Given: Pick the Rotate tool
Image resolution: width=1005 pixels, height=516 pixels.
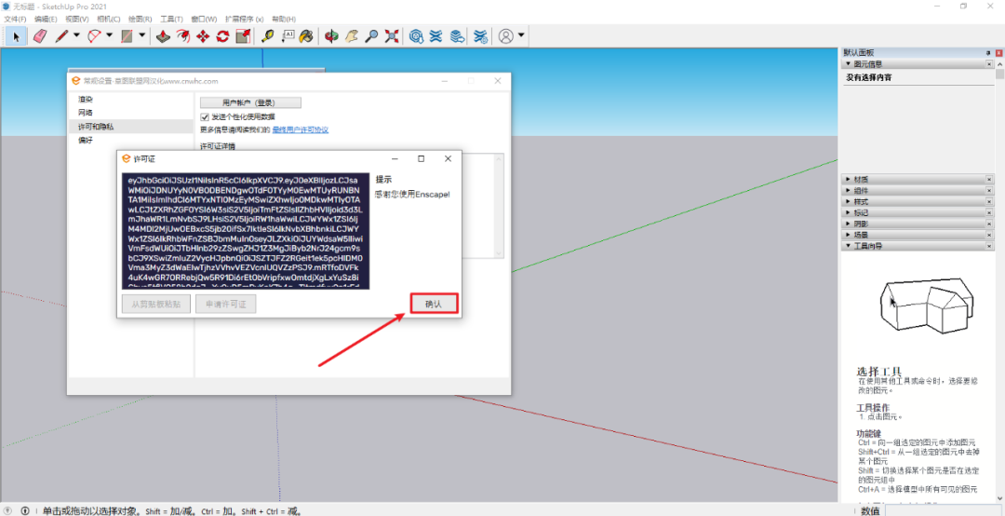Looking at the screenshot, I should pos(223,36).
